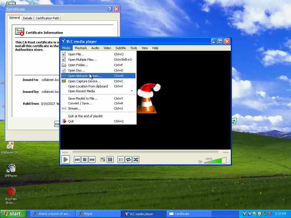291x218 pixels.
Task: Choose Open Capture Device entry
Action: tap(98, 81)
